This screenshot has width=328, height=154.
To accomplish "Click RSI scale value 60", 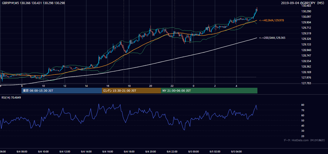I will pos(303,115).
